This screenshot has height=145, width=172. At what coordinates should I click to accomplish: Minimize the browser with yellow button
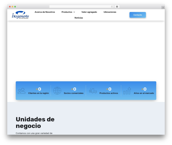point(12,7)
